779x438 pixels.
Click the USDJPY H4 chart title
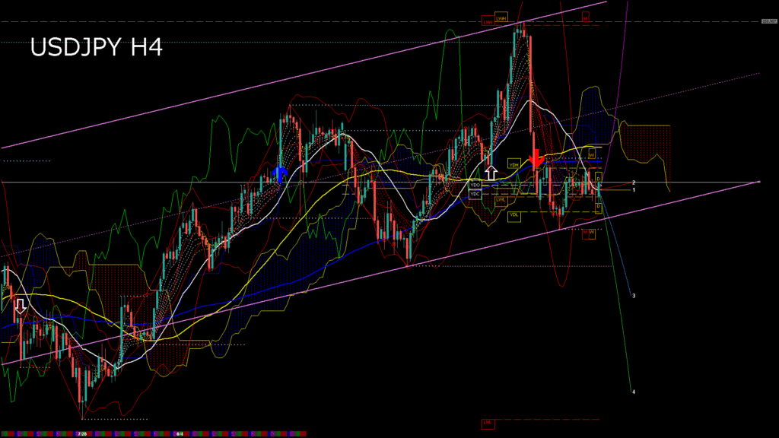tap(96, 49)
